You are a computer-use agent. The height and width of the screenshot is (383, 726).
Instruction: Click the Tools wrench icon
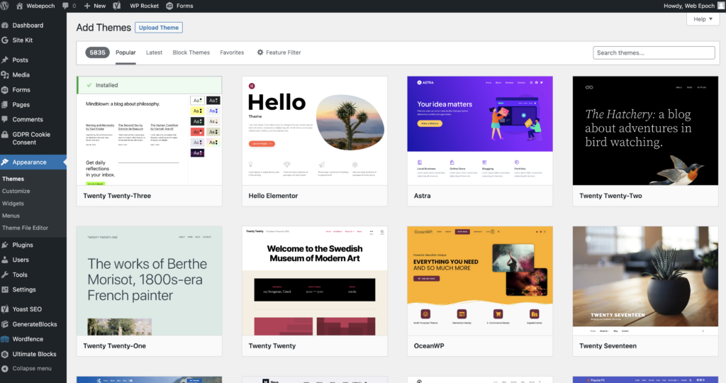[5, 274]
